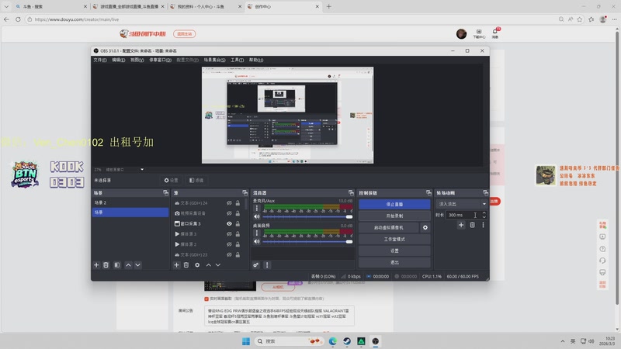Open source properties gear in Sources toolbar

(197, 265)
